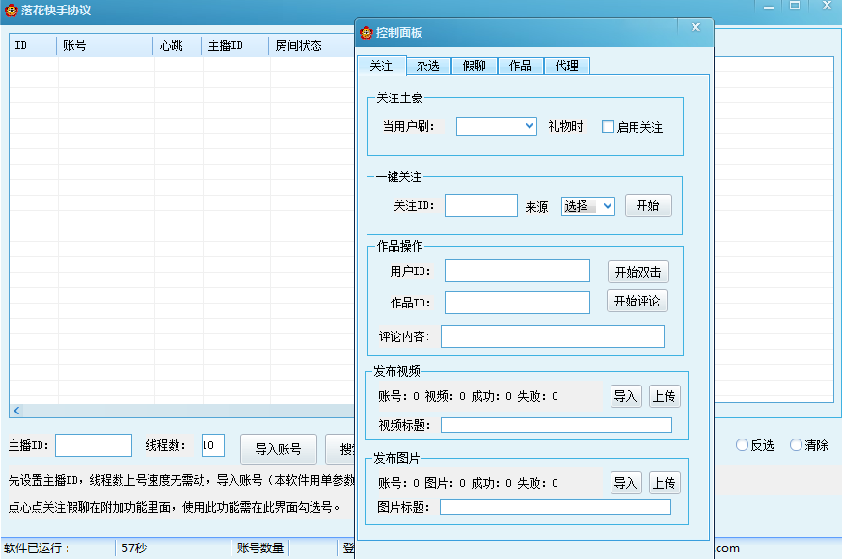
Task: Open the 当用户刷 dropdown list
Action: click(x=529, y=126)
